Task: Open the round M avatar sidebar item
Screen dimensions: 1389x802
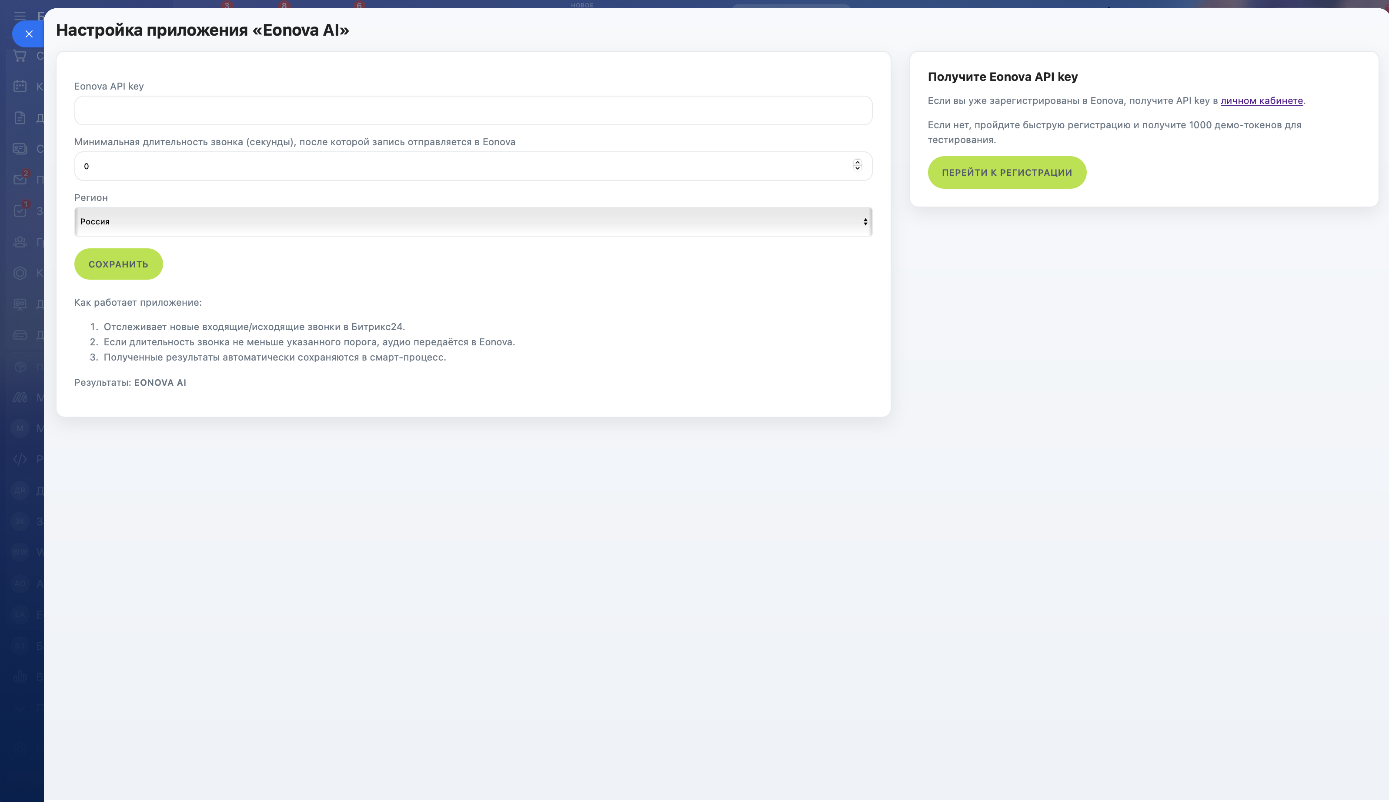Action: pyautogui.click(x=20, y=428)
